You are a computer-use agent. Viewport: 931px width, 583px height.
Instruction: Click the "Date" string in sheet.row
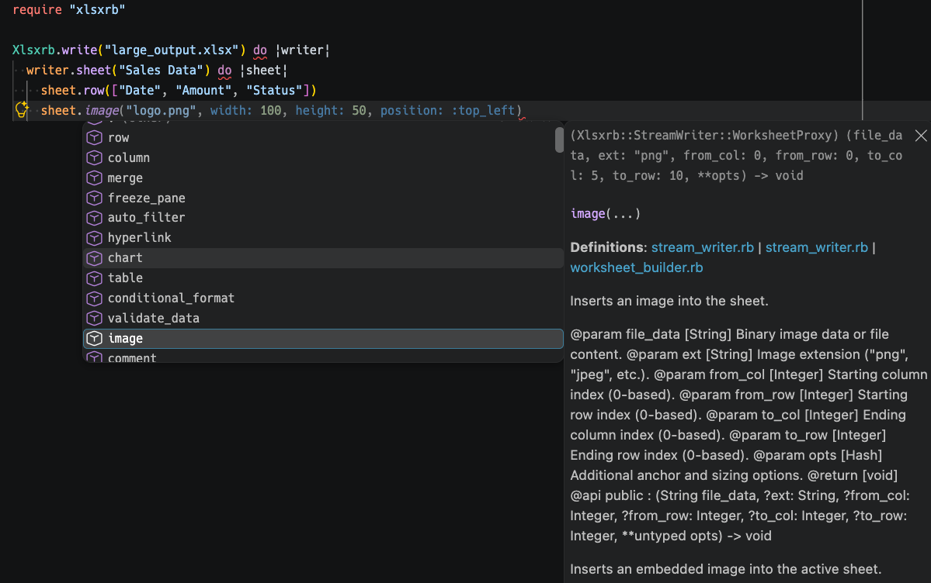[x=140, y=90]
